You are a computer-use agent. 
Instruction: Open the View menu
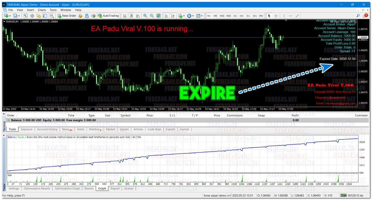[20, 10]
